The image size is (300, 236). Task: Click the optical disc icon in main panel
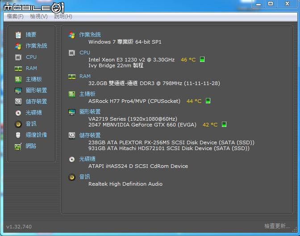(72, 159)
